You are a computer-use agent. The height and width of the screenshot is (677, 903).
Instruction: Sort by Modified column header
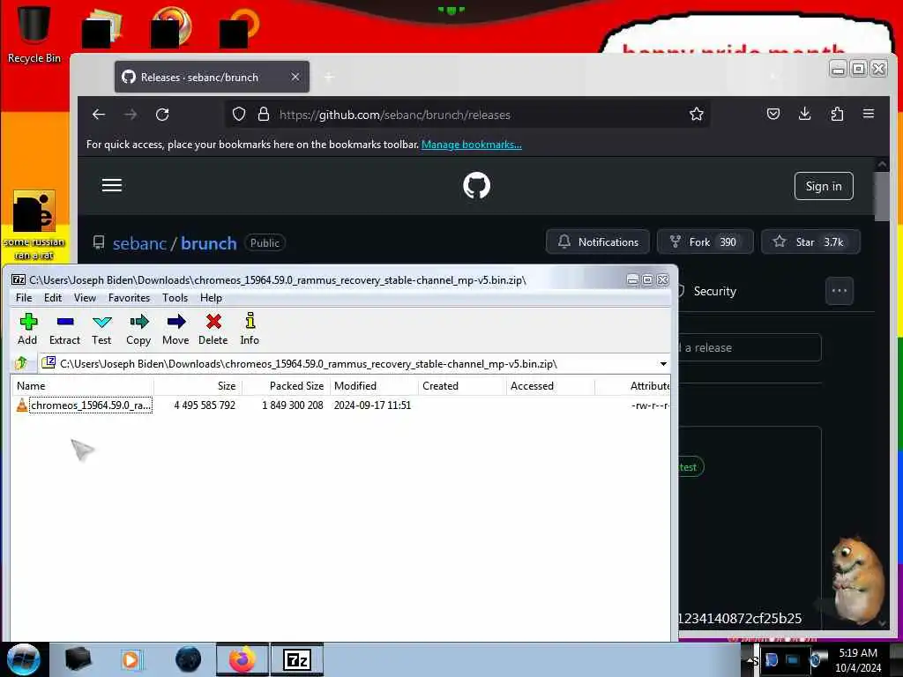pyautogui.click(x=374, y=386)
